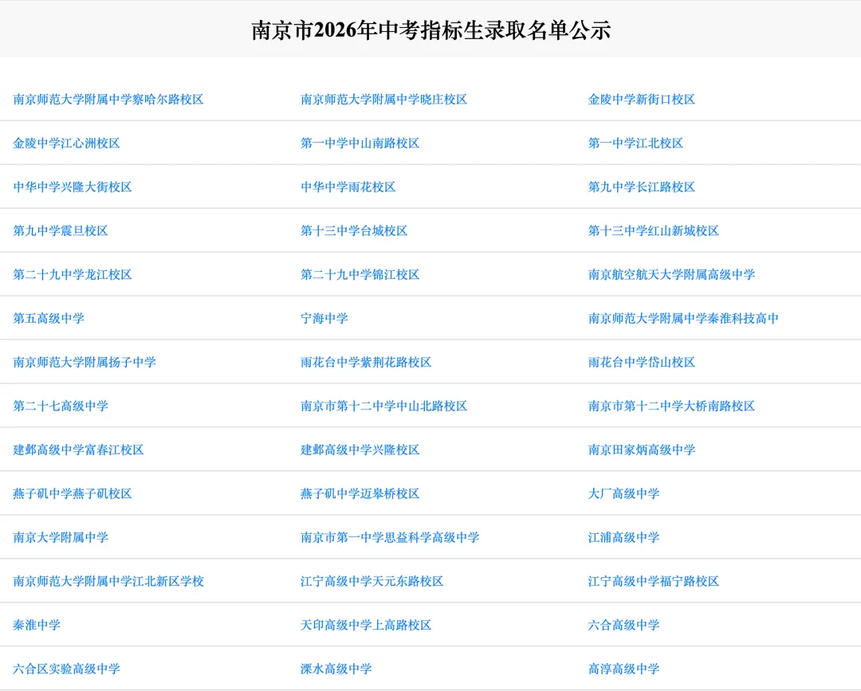This screenshot has width=861, height=691.
Task: Click 南京田家炳高级中学 link
Action: tap(641, 450)
